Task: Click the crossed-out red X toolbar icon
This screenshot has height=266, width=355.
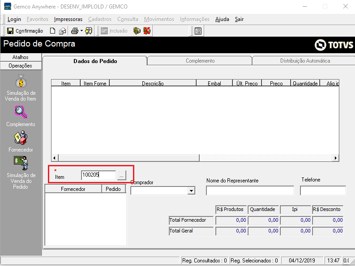Action: coord(147,31)
